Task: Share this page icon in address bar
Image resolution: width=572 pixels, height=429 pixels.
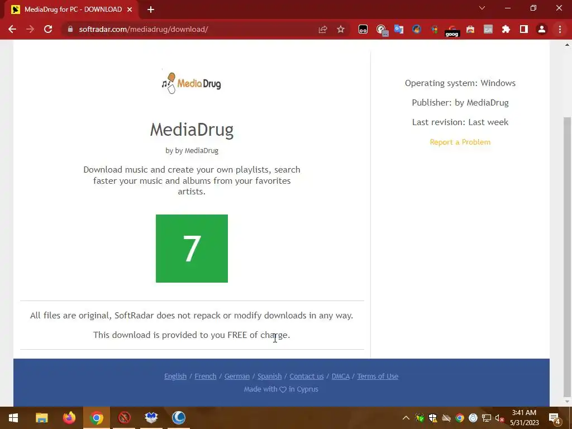Action: 322,29
